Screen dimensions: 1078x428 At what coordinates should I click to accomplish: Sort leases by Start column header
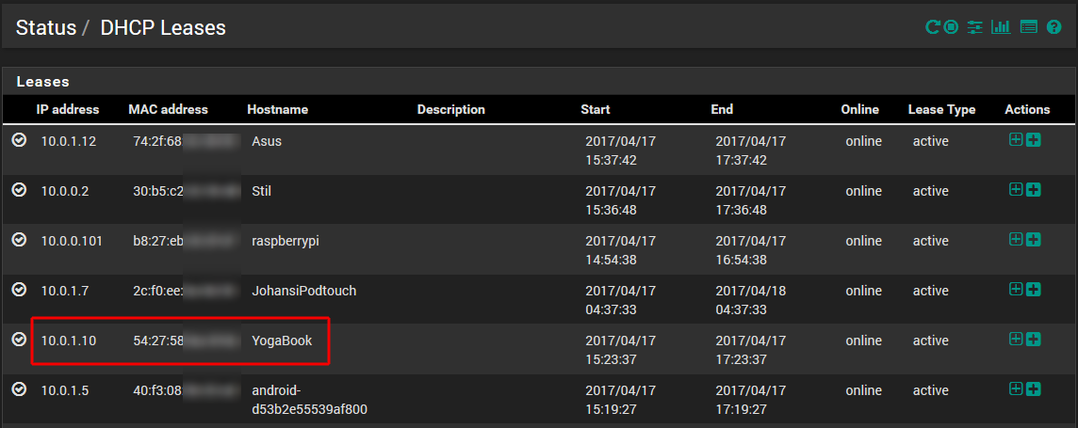596,110
